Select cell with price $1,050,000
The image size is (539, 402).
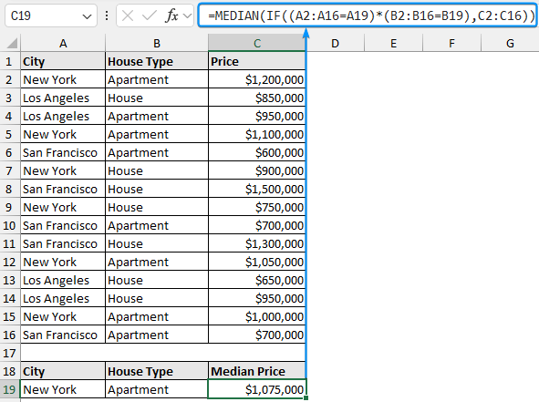tap(257, 262)
